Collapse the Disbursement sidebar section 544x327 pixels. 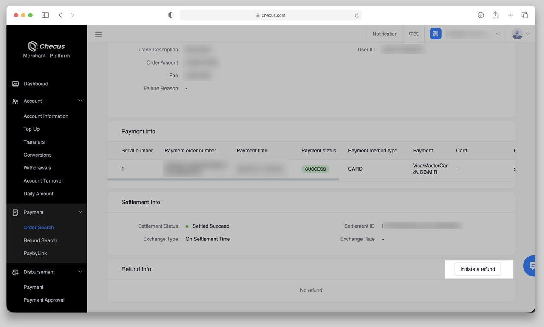80,272
